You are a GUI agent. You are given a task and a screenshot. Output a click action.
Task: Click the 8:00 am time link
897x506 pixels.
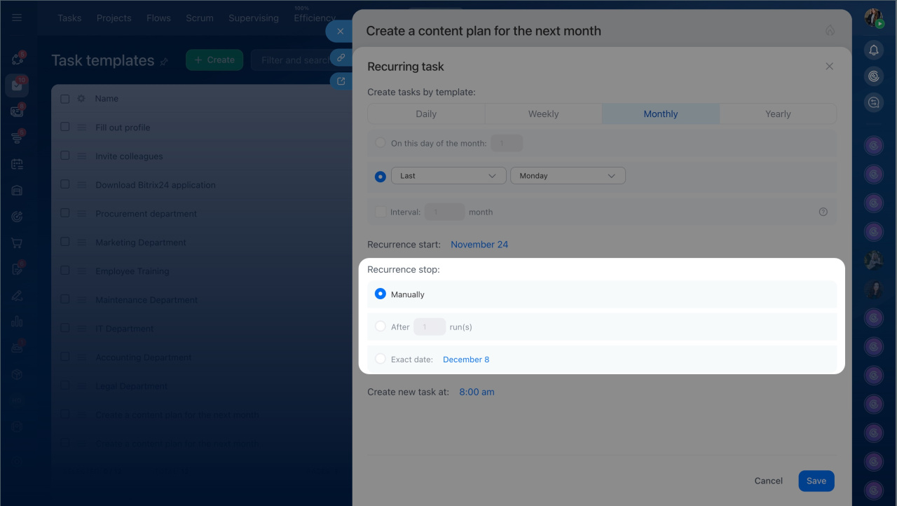point(477,392)
